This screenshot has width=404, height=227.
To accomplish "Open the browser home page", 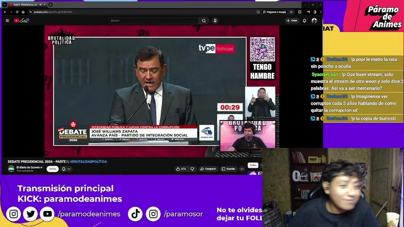I will [x=23, y=12].
